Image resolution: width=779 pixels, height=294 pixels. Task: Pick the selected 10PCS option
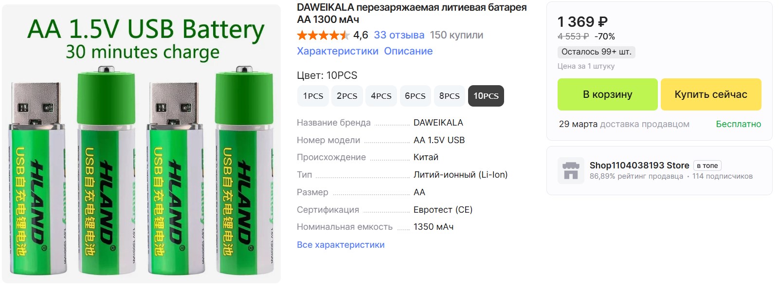pos(486,96)
